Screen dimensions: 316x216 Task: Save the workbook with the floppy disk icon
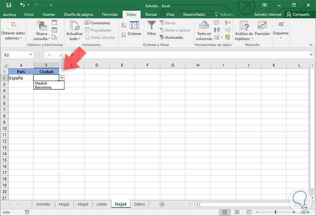click(9, 5)
